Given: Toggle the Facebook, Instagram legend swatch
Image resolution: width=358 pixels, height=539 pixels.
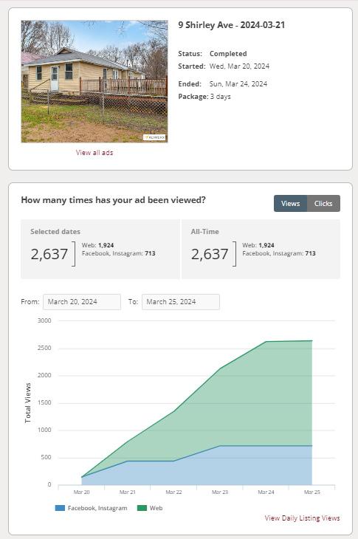Looking at the screenshot, I should (x=60, y=508).
